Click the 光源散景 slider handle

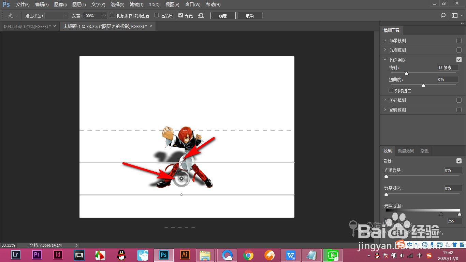[x=386, y=176]
